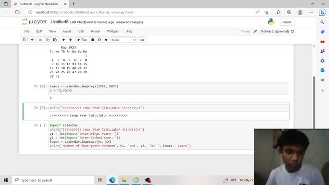Open the Favorites list icon
329x185 pixels.
coord(279,12)
